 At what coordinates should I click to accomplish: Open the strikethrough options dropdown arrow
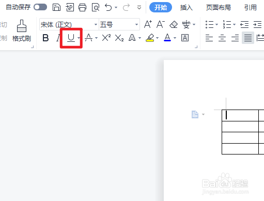96,38
